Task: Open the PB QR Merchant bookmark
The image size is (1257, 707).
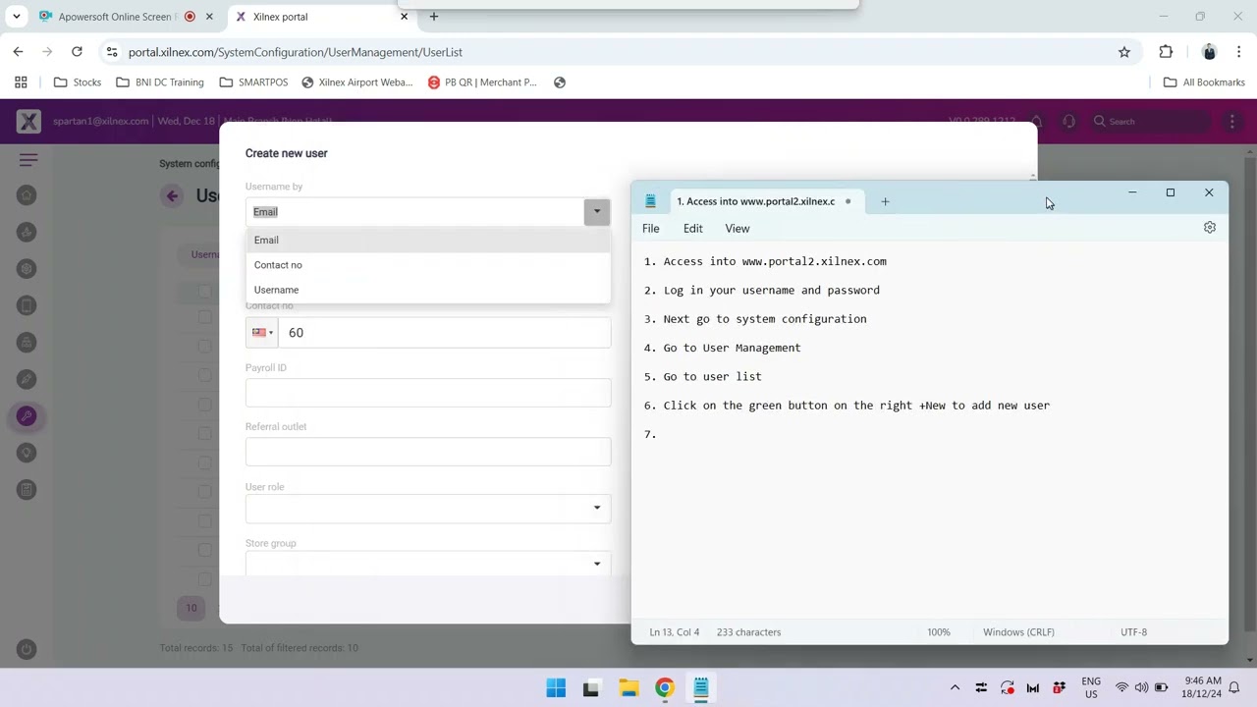Action: point(483,82)
